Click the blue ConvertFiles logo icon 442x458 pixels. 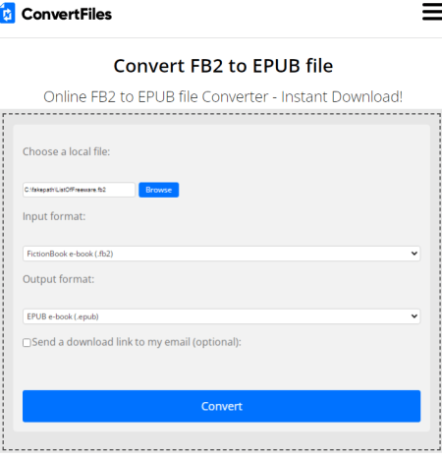tap(8, 13)
